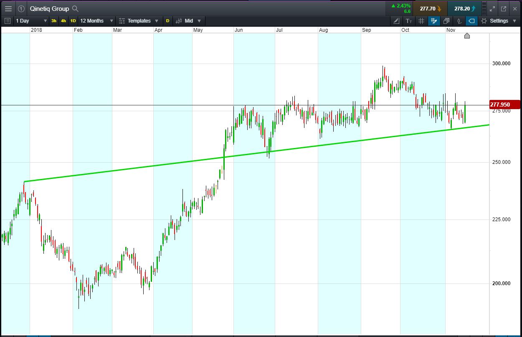Click the 278.20 buy price button

[464, 8]
